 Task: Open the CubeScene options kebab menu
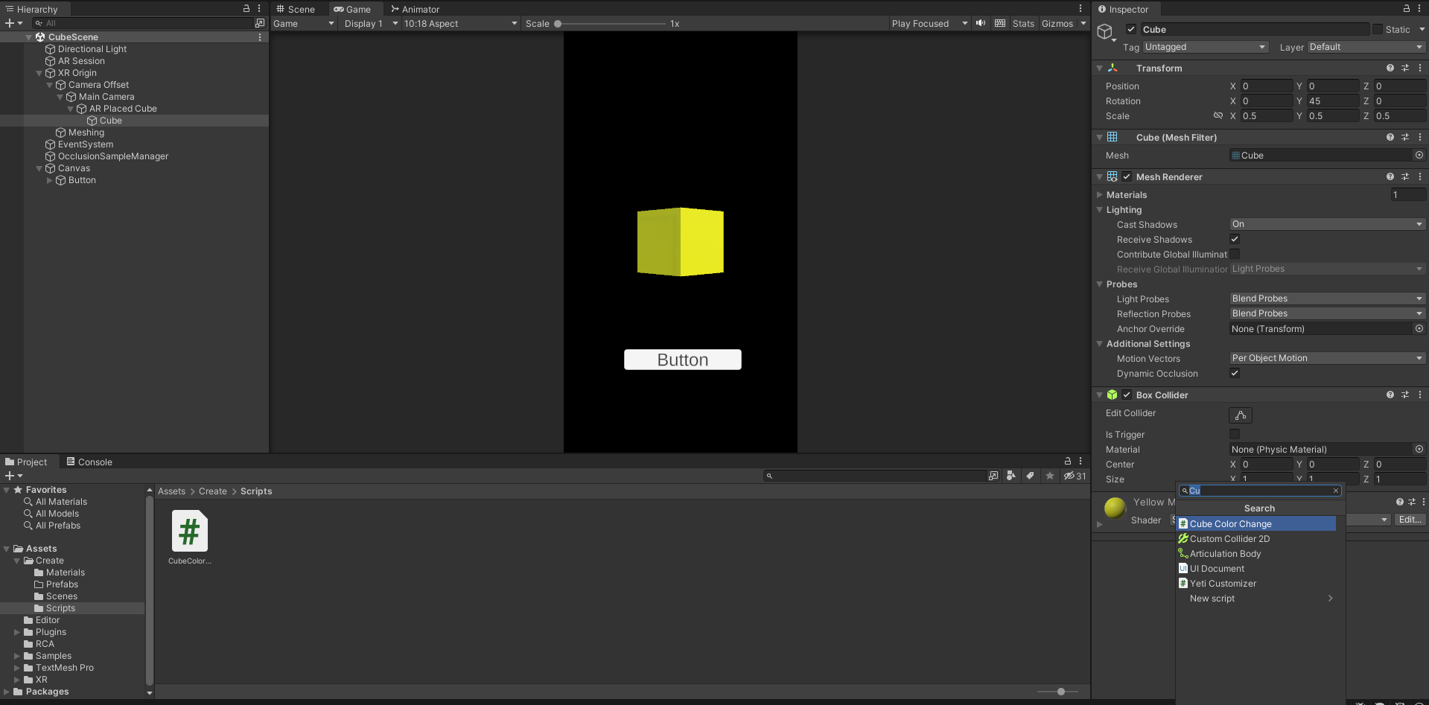(x=259, y=36)
